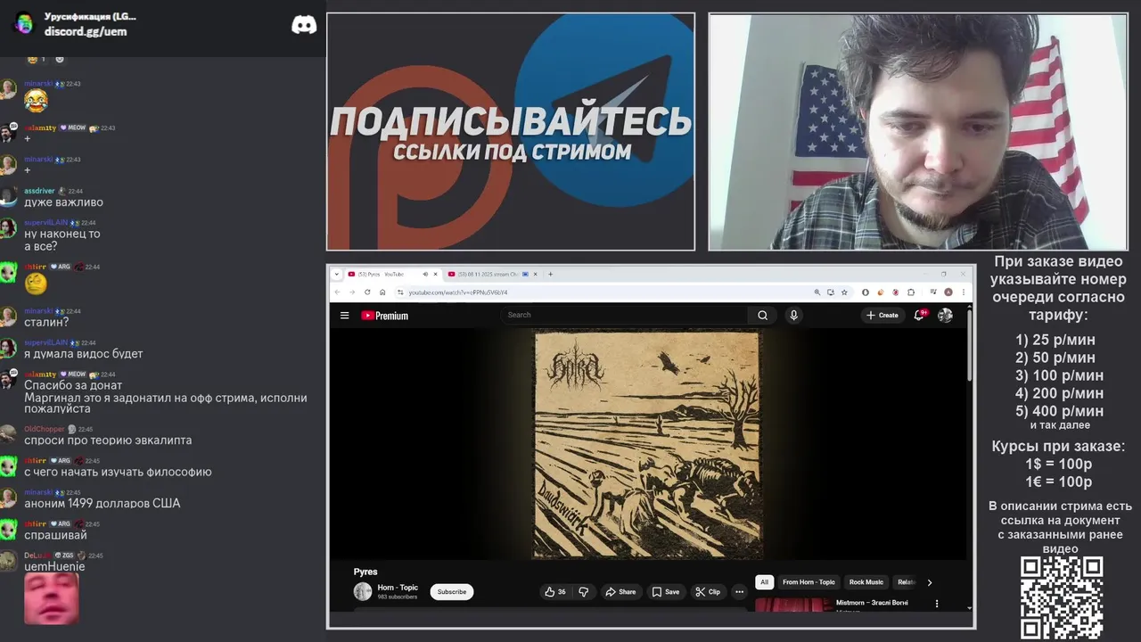
Task: Click chat message 'uemHuenie'
Action: click(54, 566)
